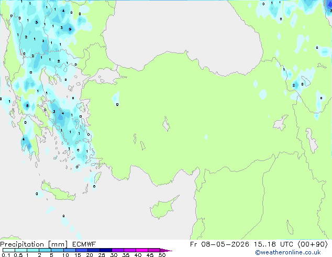Click the forecast offset '(00+90)'
332x257 pixels.
pyautogui.click(x=313, y=244)
